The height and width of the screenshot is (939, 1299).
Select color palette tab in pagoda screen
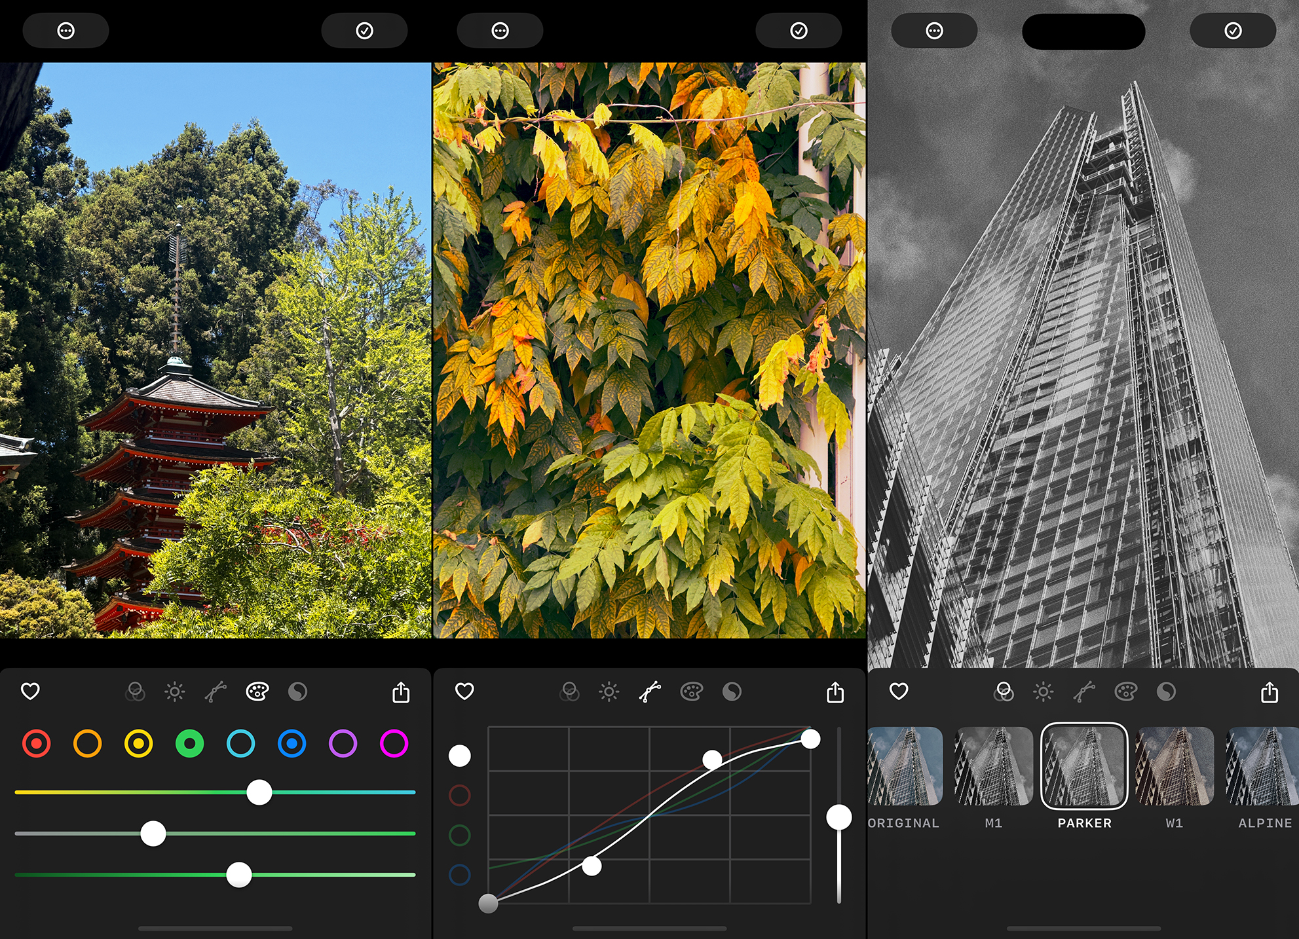[x=257, y=691]
